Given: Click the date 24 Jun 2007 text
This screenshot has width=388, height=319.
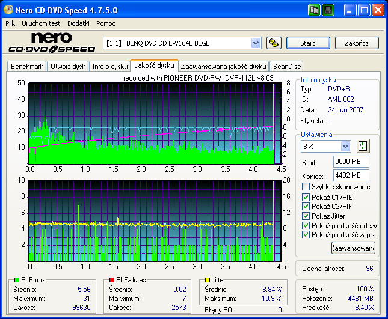Looking at the screenshot, I should click(x=345, y=110).
